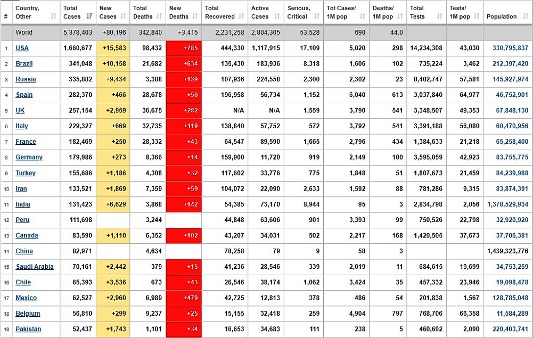Click Pakistan population link 220,403,741
The image size is (533, 338).
click(510, 329)
